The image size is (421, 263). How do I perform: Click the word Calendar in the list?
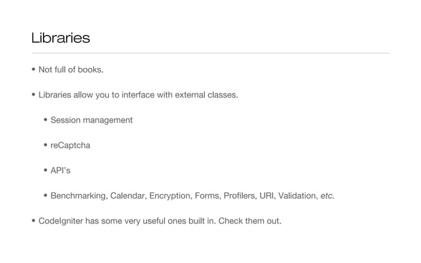128,196
